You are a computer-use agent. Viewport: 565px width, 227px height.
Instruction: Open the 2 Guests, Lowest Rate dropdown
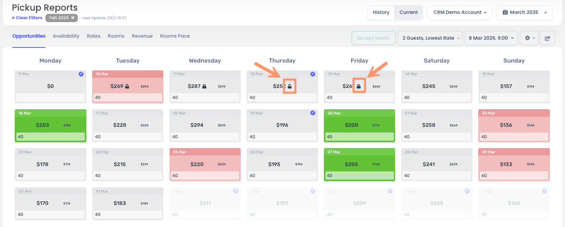[x=430, y=38]
